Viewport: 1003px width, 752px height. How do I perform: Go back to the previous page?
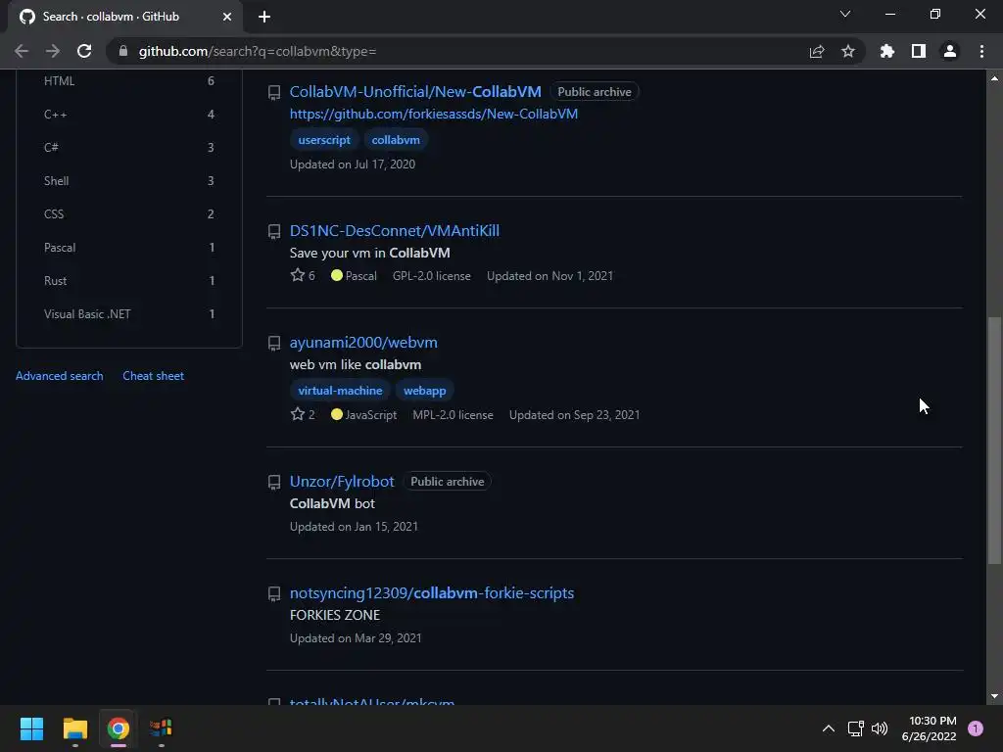[x=22, y=51]
